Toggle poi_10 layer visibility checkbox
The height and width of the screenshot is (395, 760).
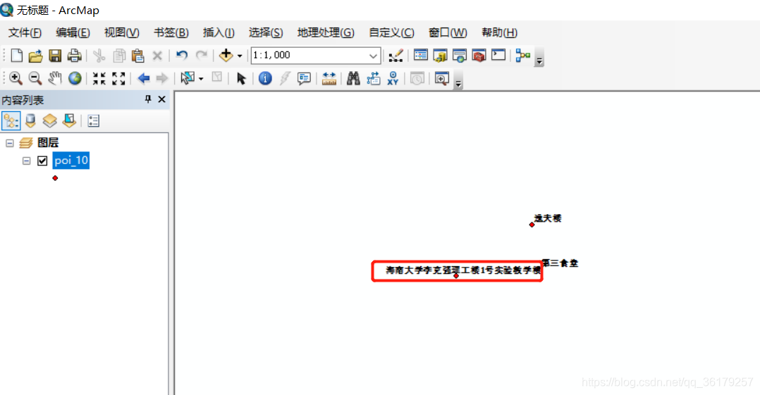[x=42, y=161]
